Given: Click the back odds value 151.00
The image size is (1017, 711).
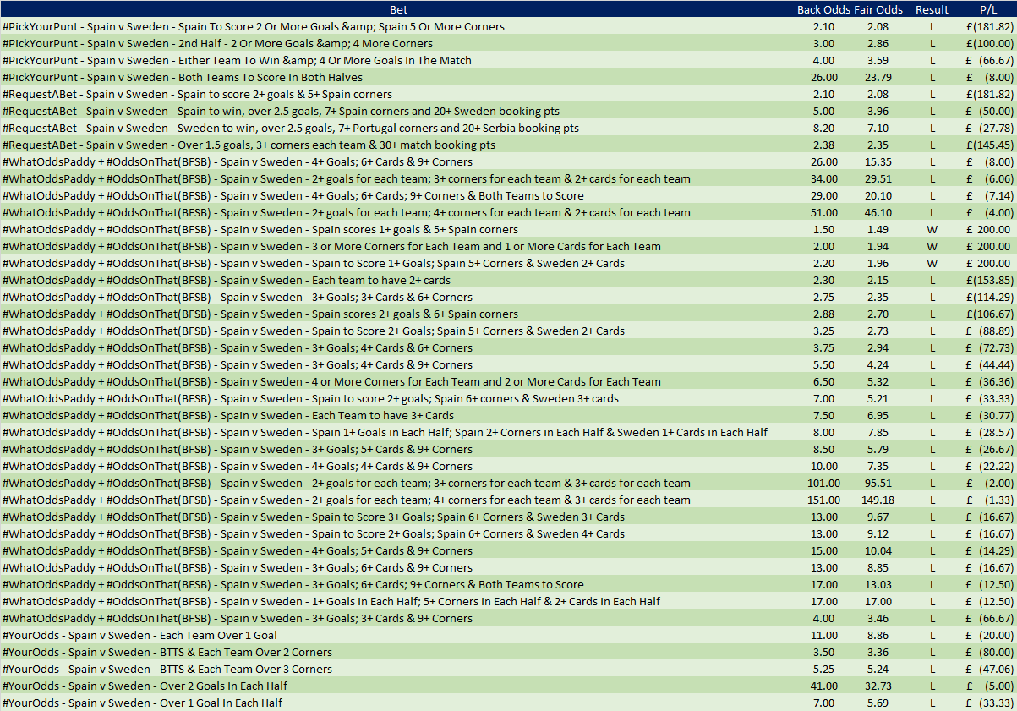Looking at the screenshot, I should (x=823, y=500).
